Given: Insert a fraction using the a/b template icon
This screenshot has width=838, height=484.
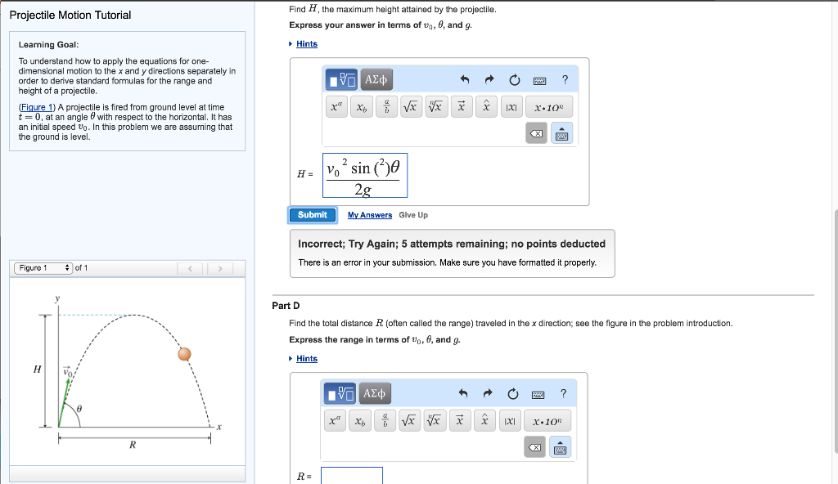Looking at the screenshot, I should pyautogui.click(x=385, y=106).
